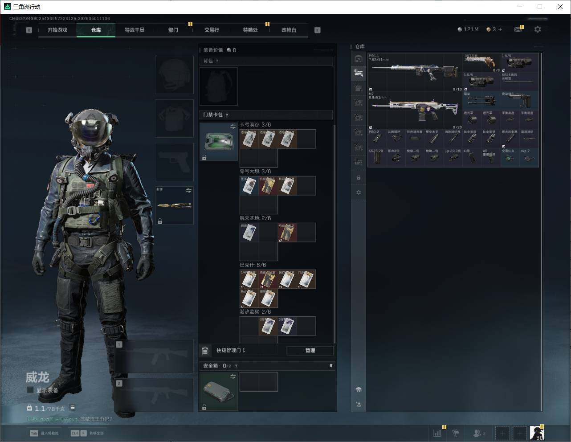571x442 pixels.
Task: Switch to the 仓库 tab
Action: pos(96,30)
